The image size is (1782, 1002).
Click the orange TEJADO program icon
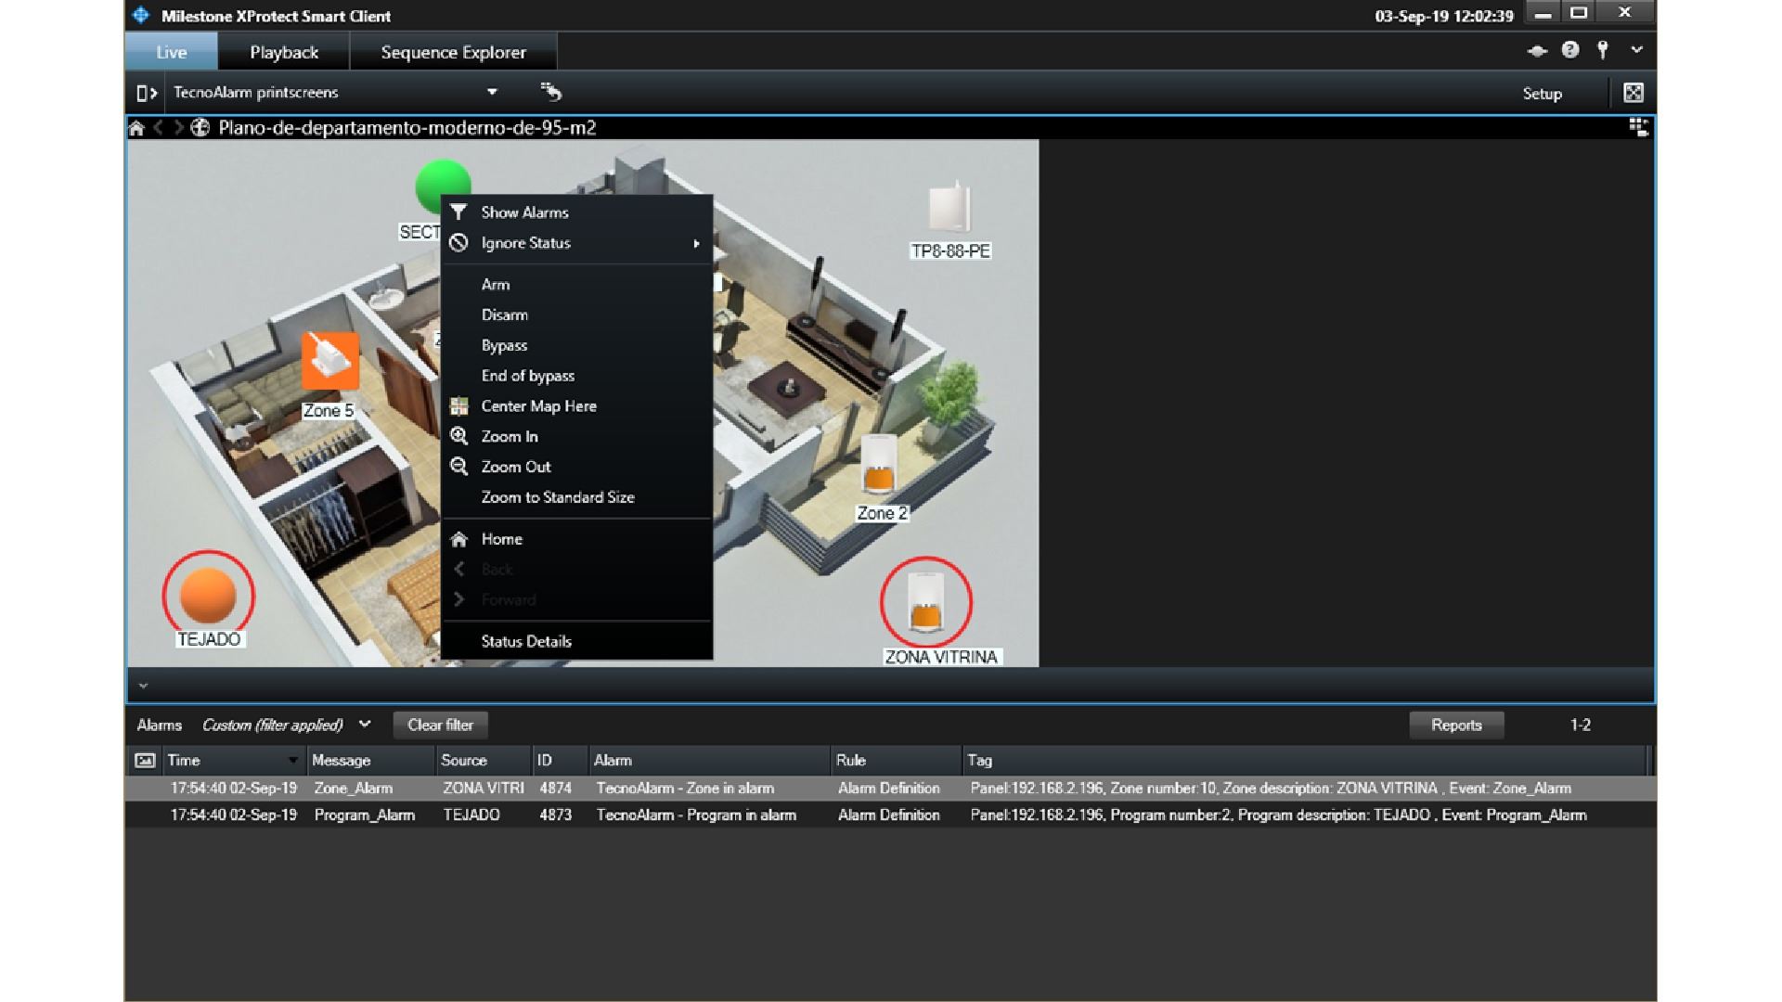click(x=208, y=596)
